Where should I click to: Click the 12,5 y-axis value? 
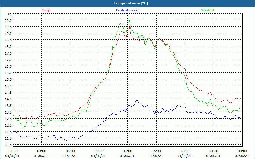[9, 119]
